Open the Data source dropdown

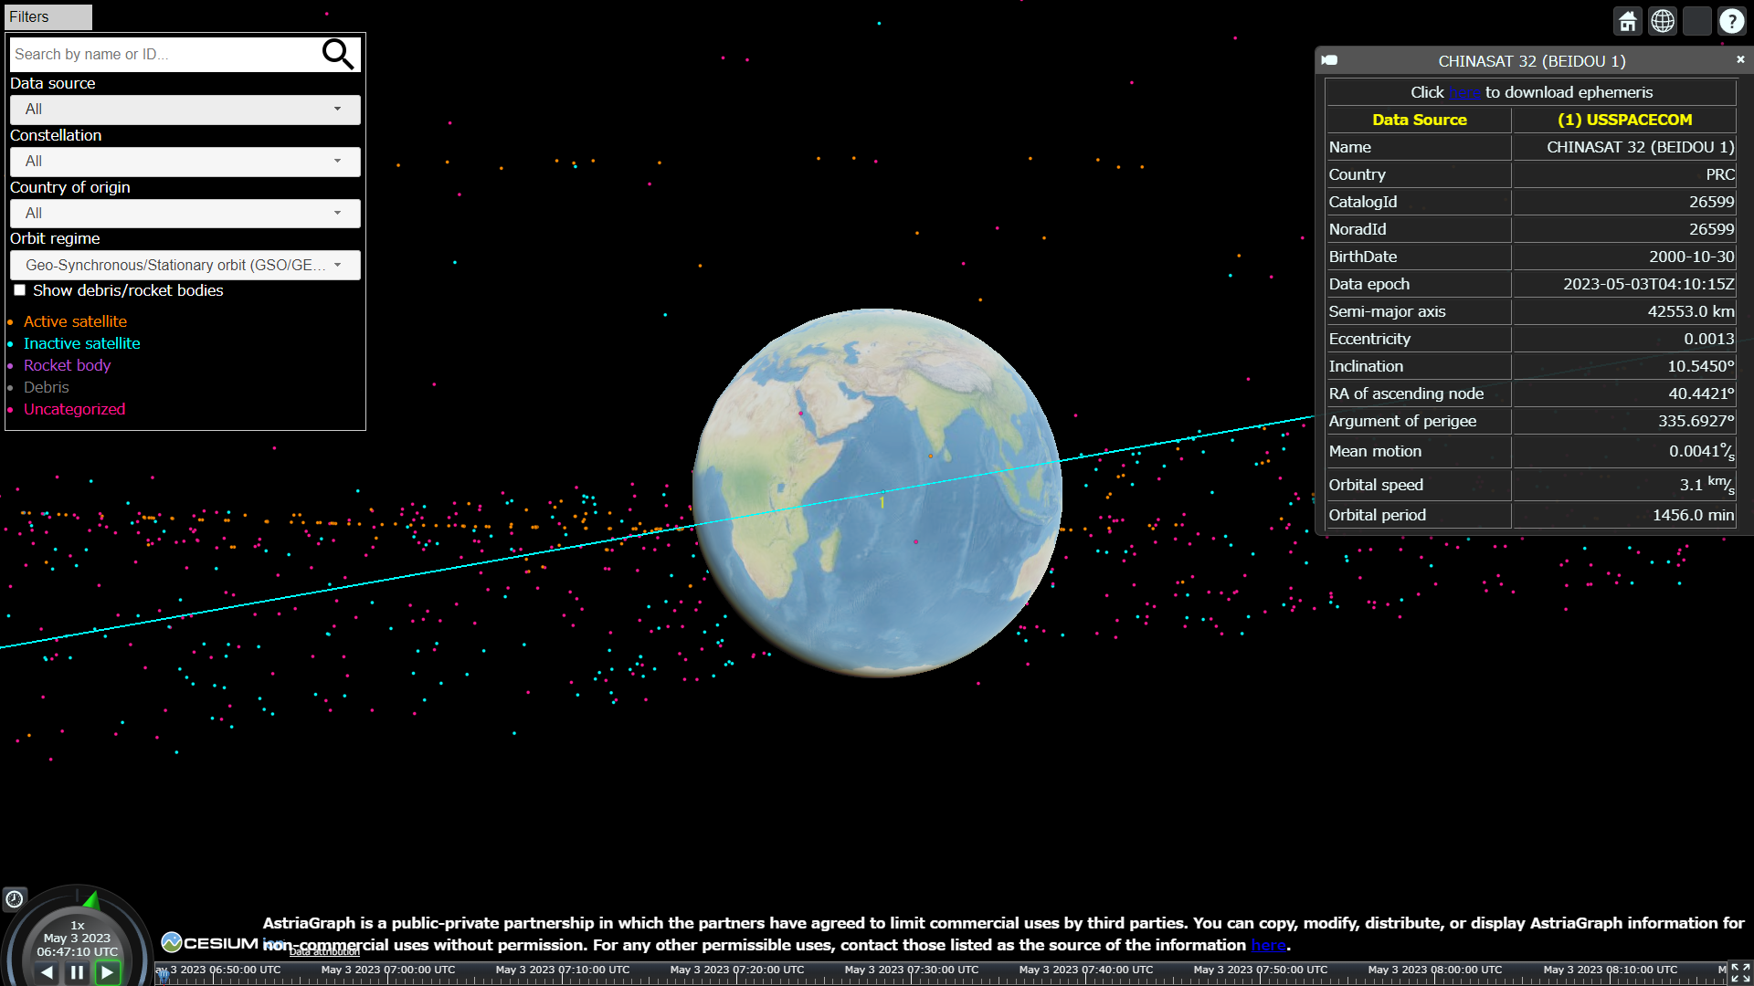[185, 110]
